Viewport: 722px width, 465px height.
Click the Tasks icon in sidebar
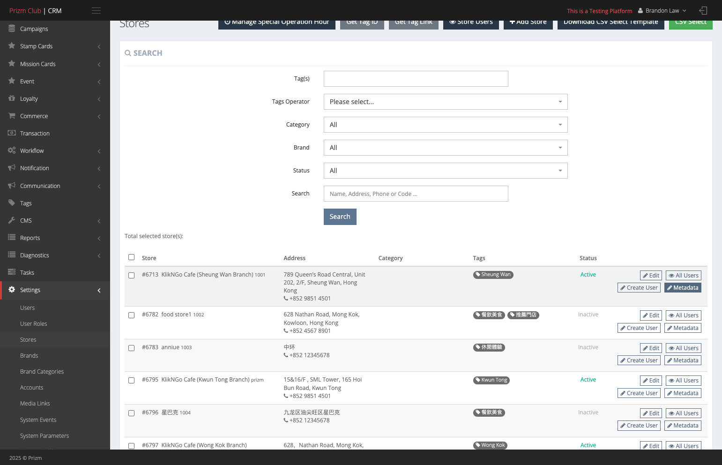pos(12,272)
